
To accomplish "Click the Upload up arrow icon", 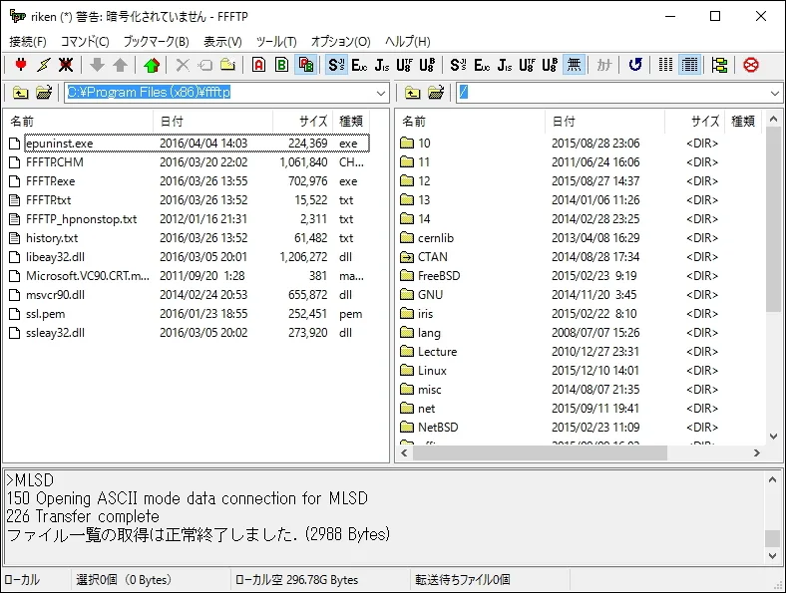I will [121, 65].
